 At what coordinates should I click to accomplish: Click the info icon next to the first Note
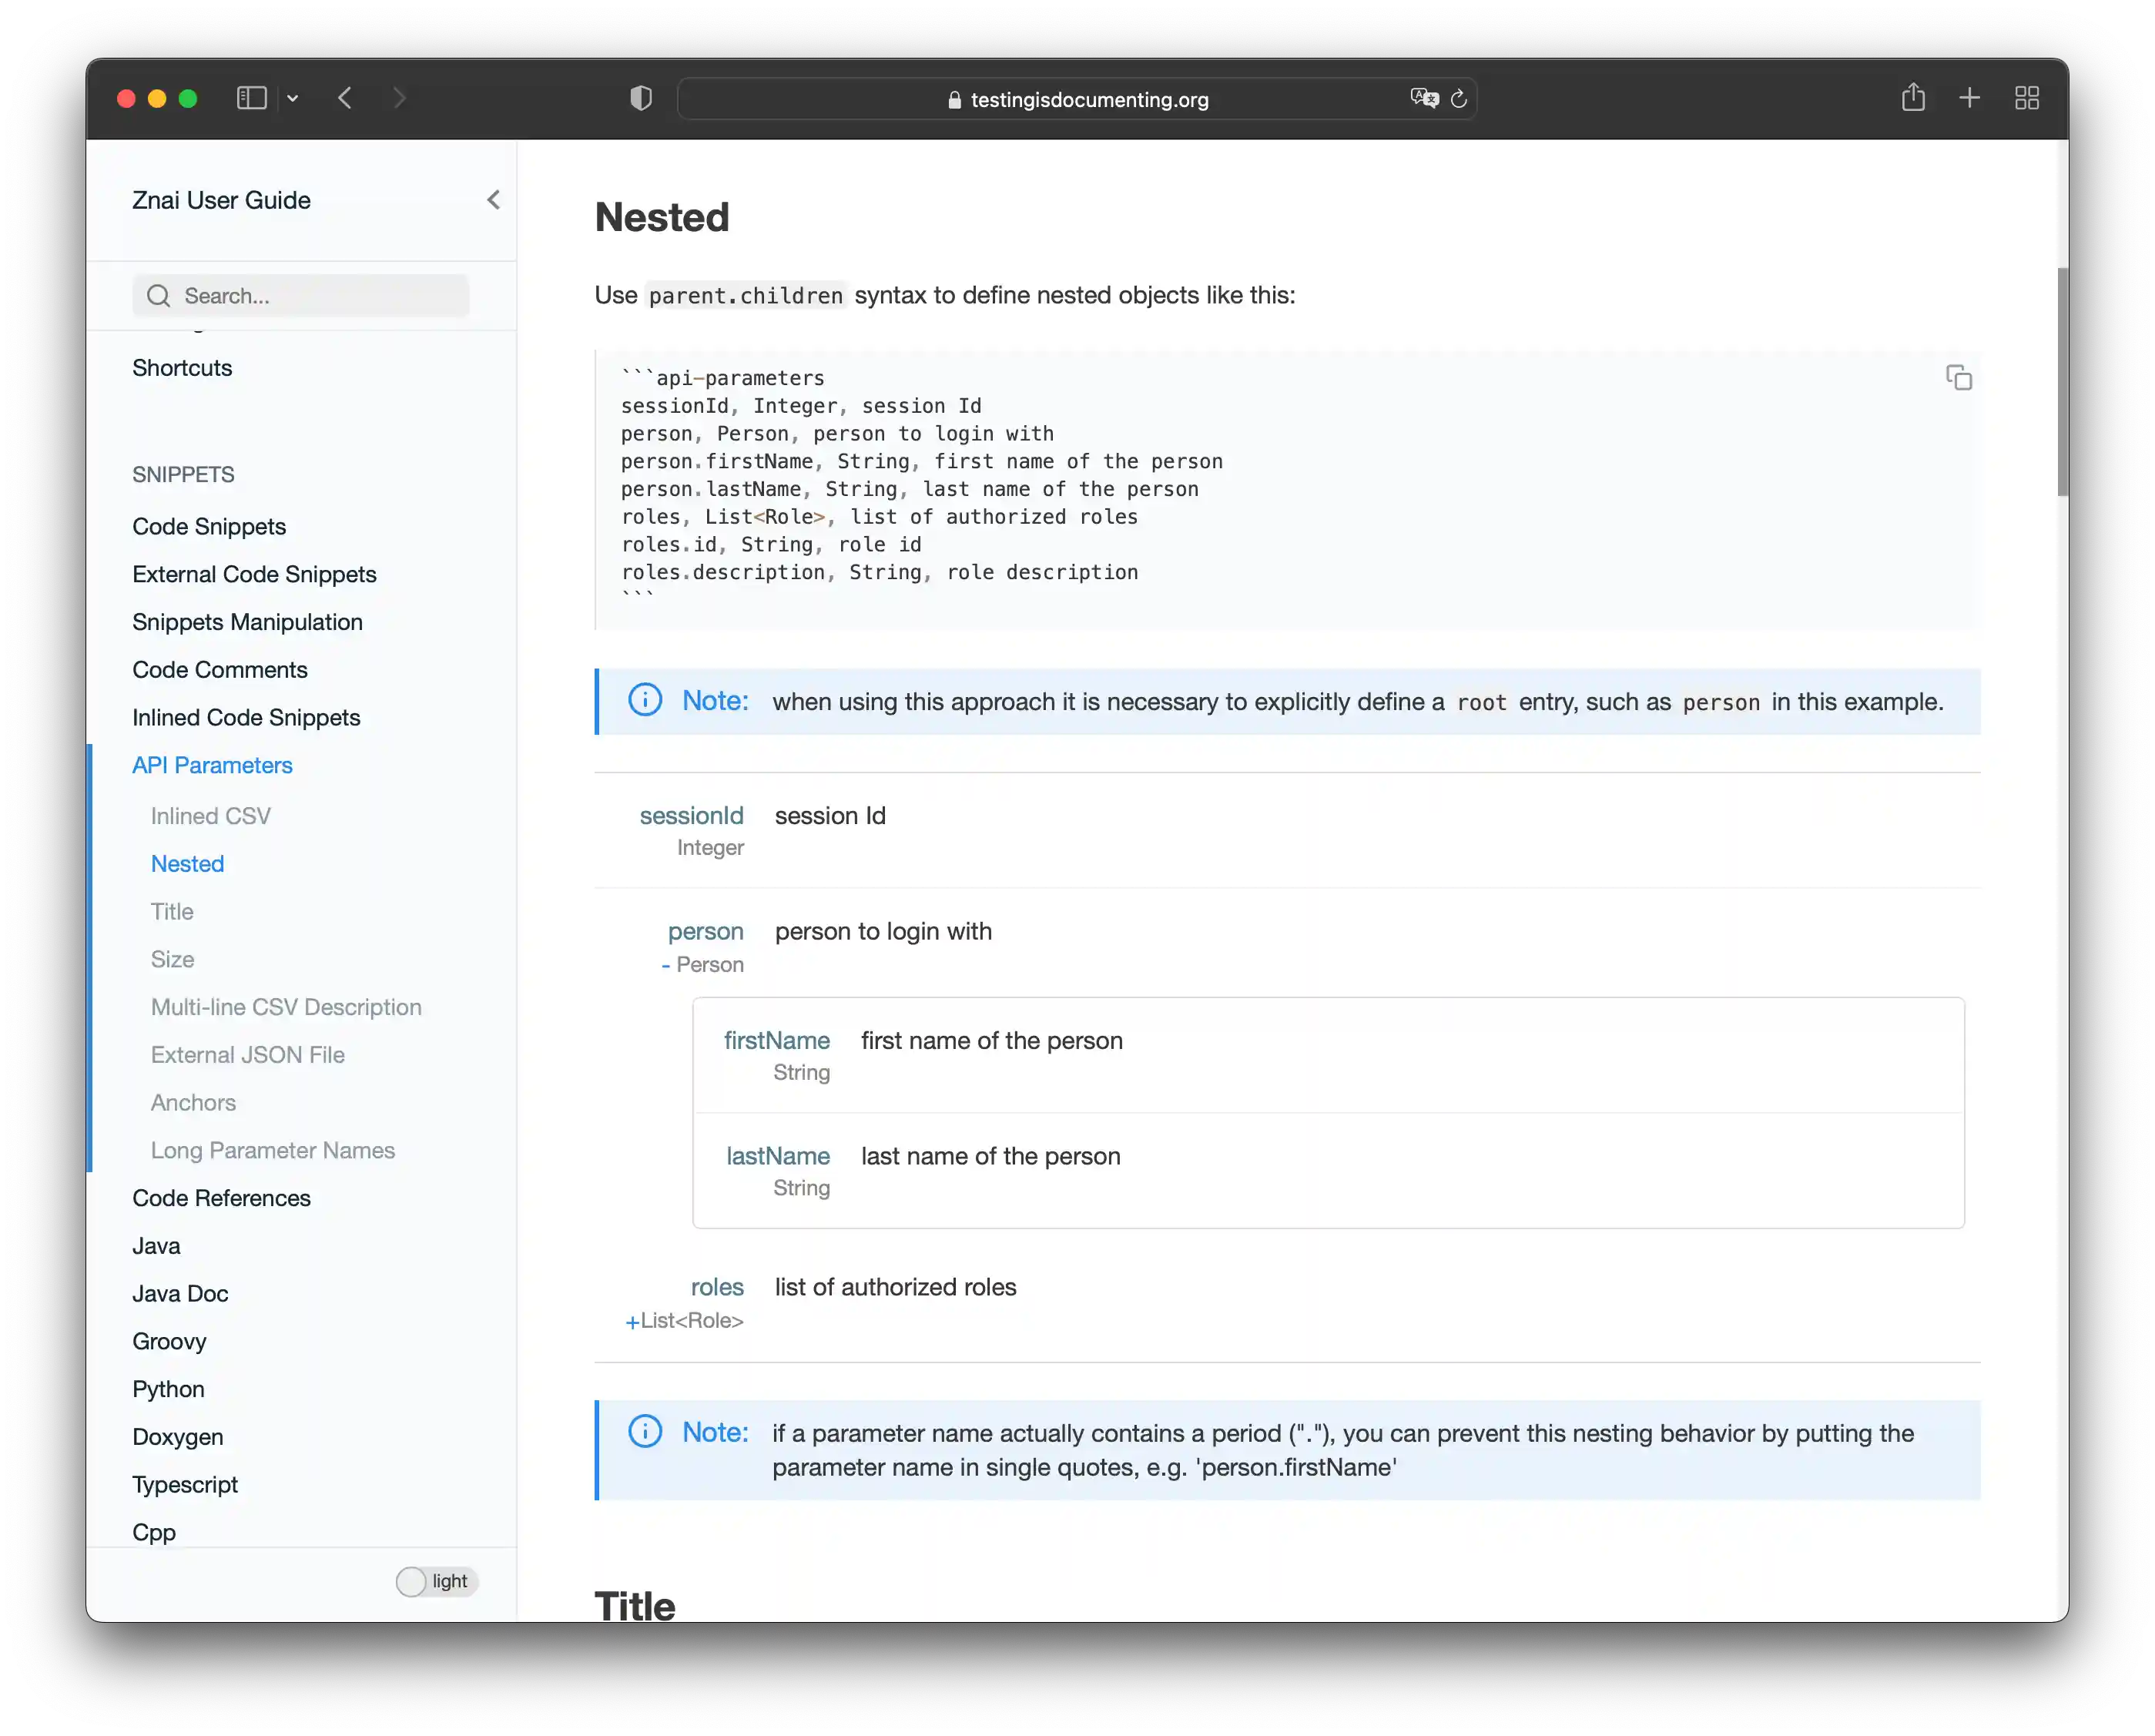645,700
